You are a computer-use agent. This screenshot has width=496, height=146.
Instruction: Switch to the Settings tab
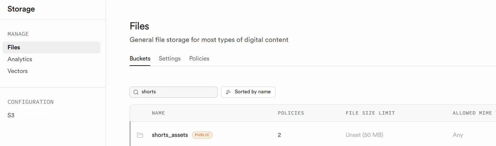[170, 58]
